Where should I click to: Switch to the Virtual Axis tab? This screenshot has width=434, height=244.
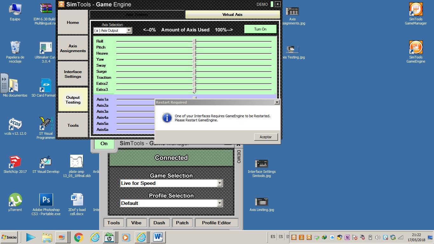tap(232, 15)
